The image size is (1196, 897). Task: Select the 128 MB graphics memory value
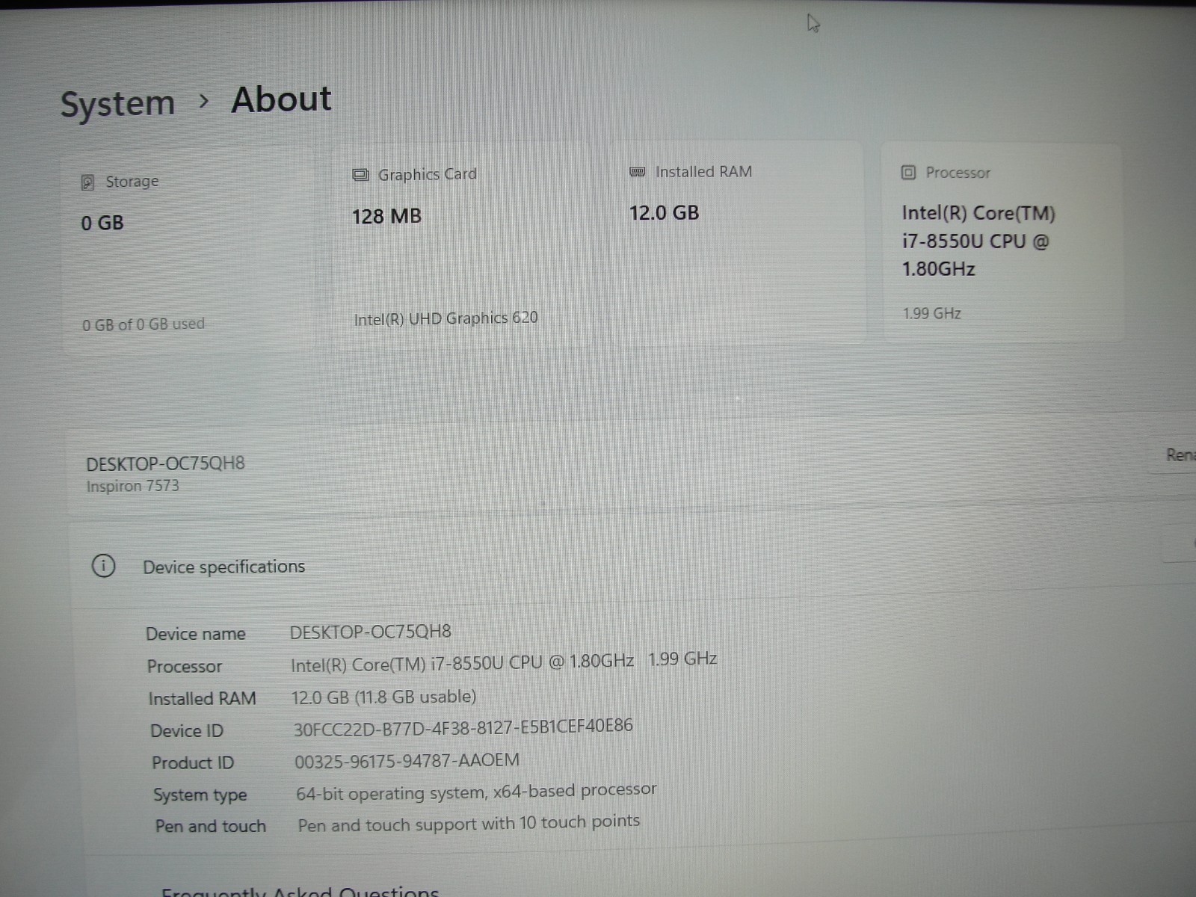pos(386,217)
